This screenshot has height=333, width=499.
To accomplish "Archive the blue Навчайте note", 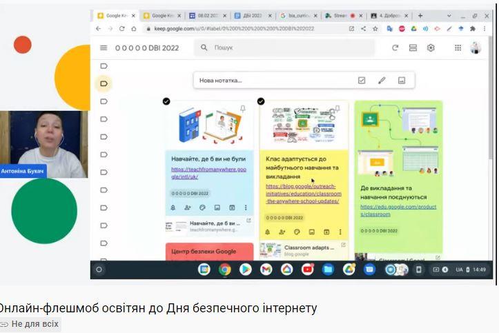I will tap(232, 208).
